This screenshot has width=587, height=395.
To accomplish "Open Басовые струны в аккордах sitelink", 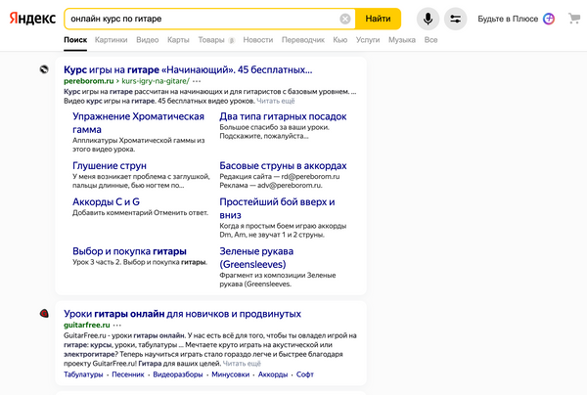I will click(283, 165).
